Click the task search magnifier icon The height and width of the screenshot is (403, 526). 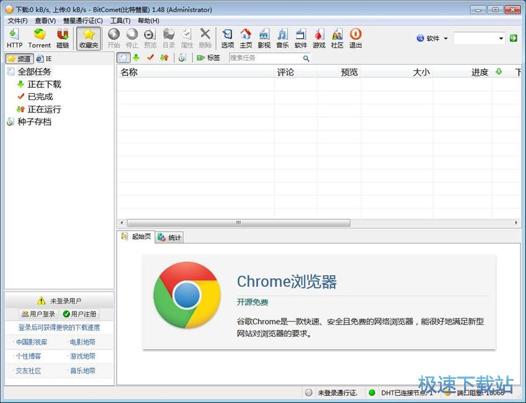tap(306, 58)
